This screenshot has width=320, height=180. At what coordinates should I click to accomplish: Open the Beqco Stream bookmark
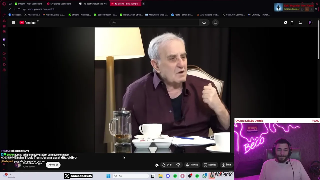tap(105, 15)
